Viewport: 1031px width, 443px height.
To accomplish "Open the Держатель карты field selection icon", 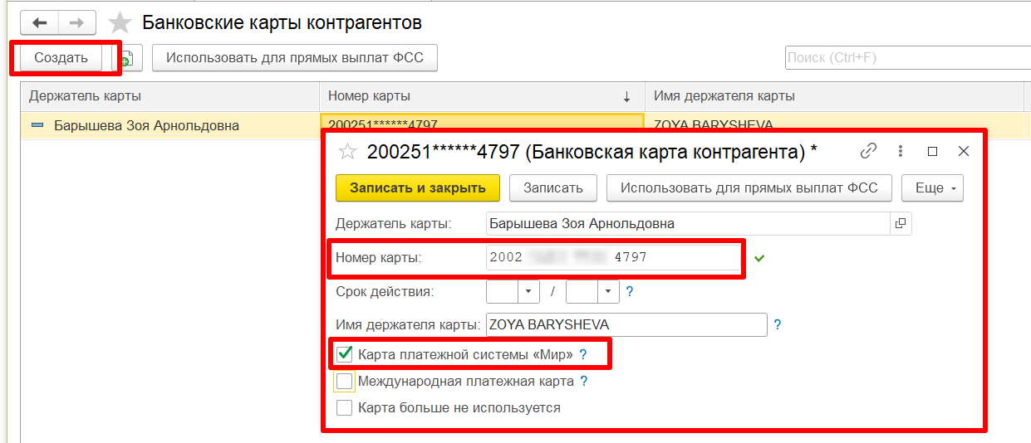I will point(900,224).
